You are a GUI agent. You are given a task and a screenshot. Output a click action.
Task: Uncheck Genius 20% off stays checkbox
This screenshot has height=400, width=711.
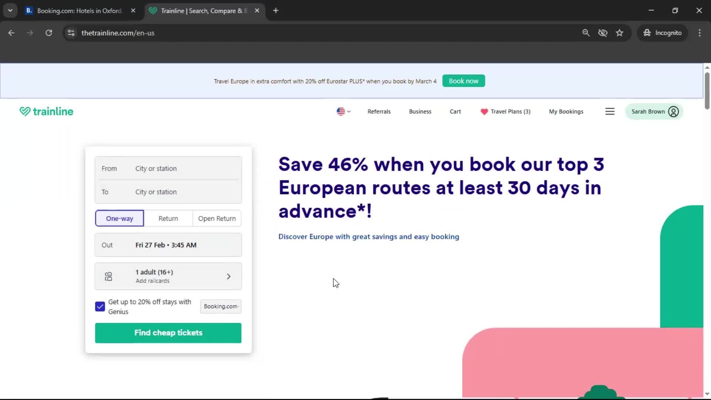click(x=99, y=306)
